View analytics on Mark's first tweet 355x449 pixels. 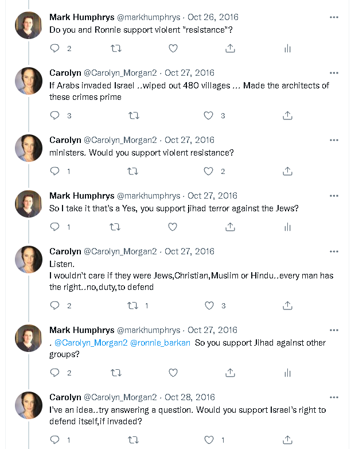pyautogui.click(x=288, y=49)
